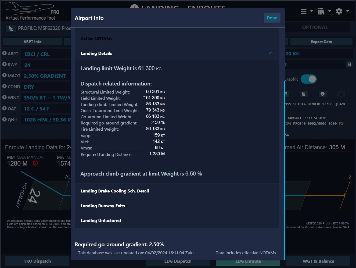Open the hamburger menu dropdown
This screenshot has height=268, width=356.
(306, 11)
